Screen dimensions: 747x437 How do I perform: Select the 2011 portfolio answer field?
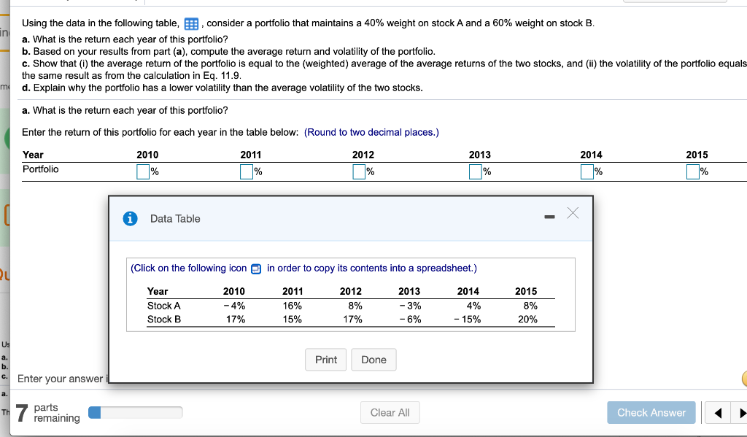tap(246, 171)
